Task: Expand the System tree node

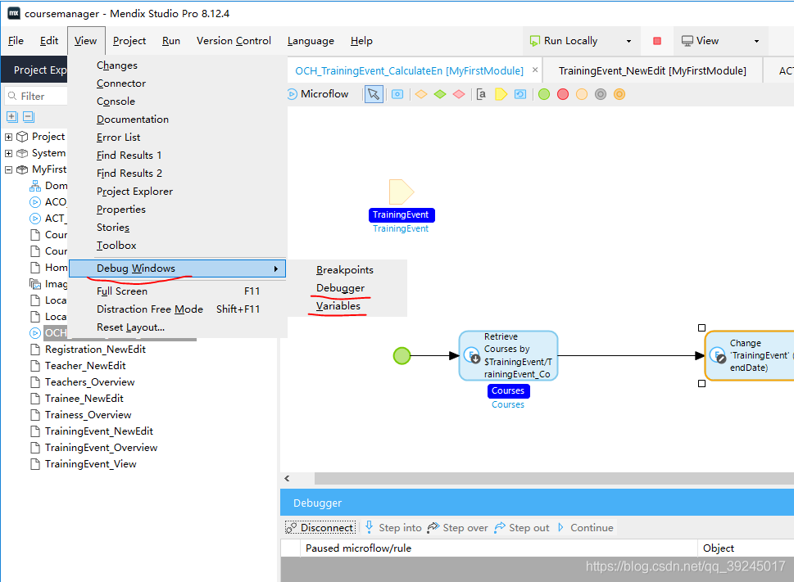Action: coord(9,153)
